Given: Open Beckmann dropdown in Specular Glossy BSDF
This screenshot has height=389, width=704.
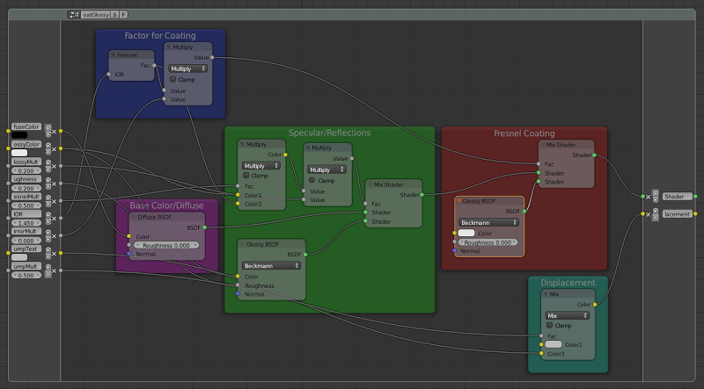Looking at the screenshot, I should [x=271, y=266].
